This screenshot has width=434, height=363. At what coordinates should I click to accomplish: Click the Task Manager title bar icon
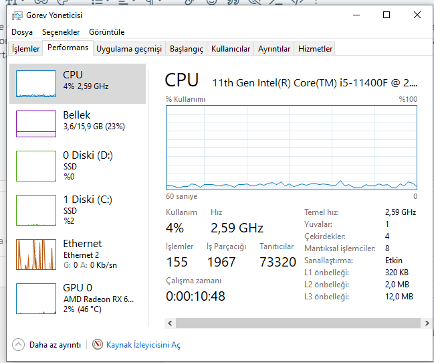pyautogui.click(x=17, y=15)
